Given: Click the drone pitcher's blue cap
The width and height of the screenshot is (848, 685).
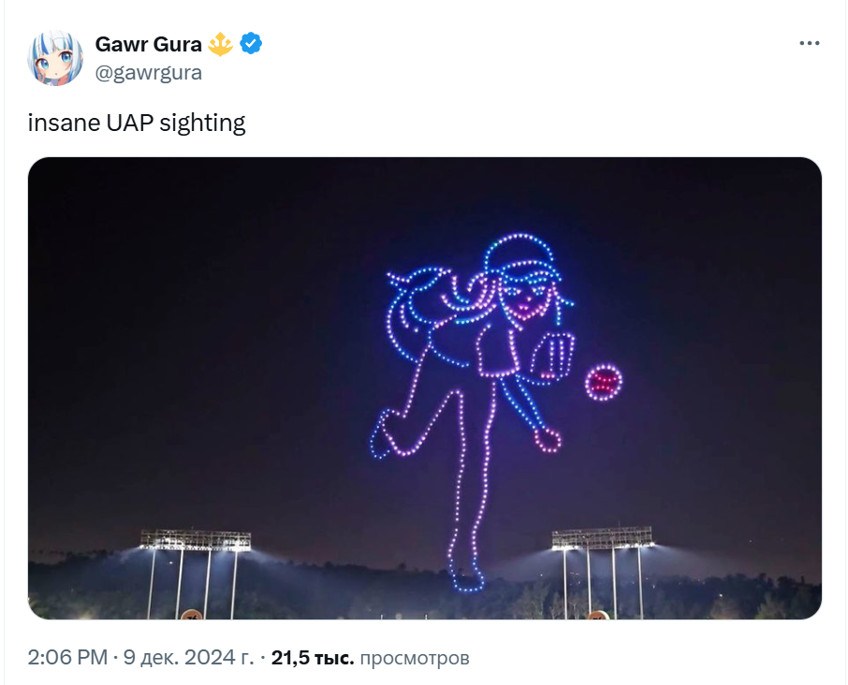Looking at the screenshot, I should click(x=521, y=256).
